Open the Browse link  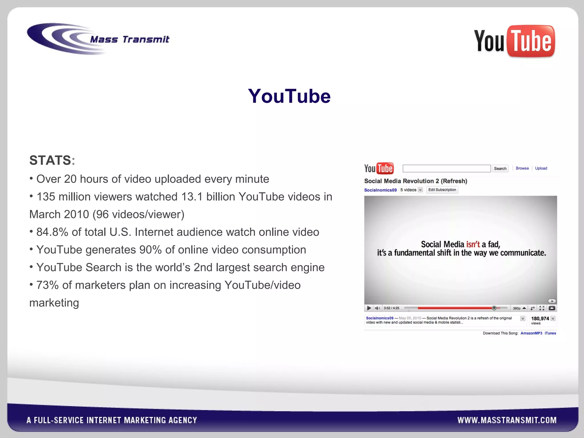click(522, 168)
